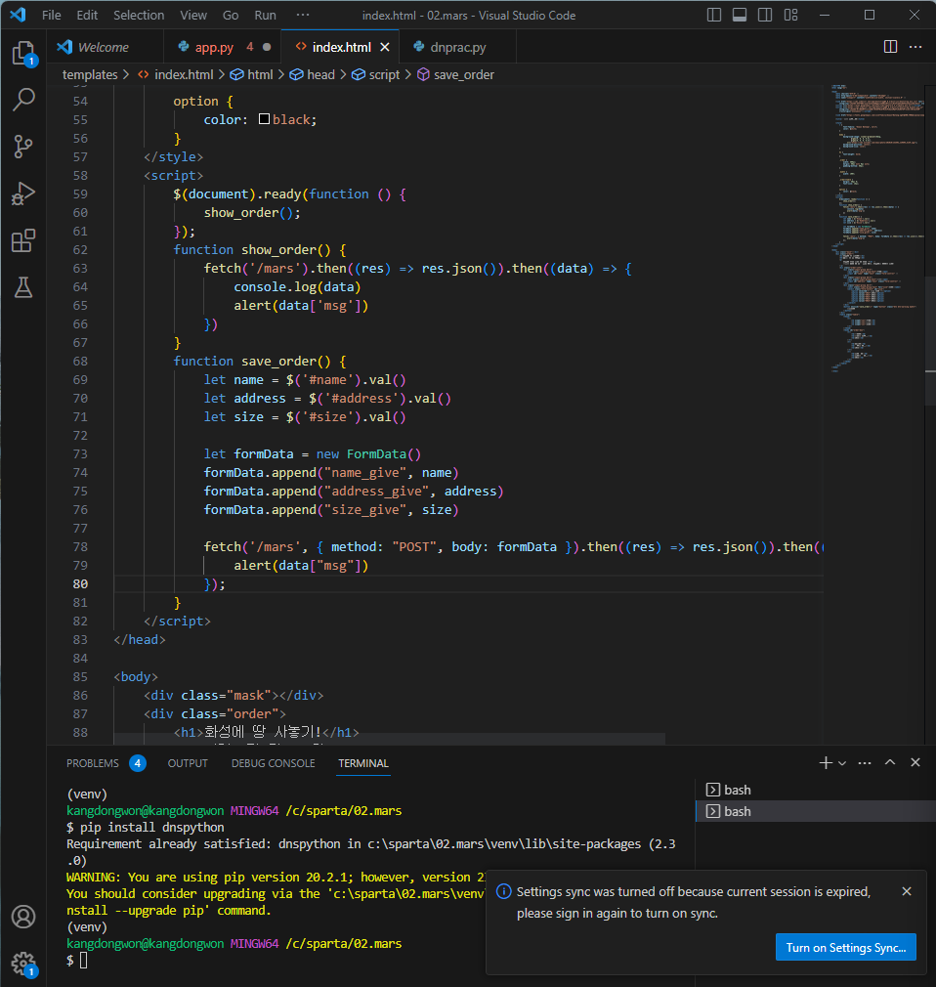Open the OUTPUT panel tab

pyautogui.click(x=188, y=763)
